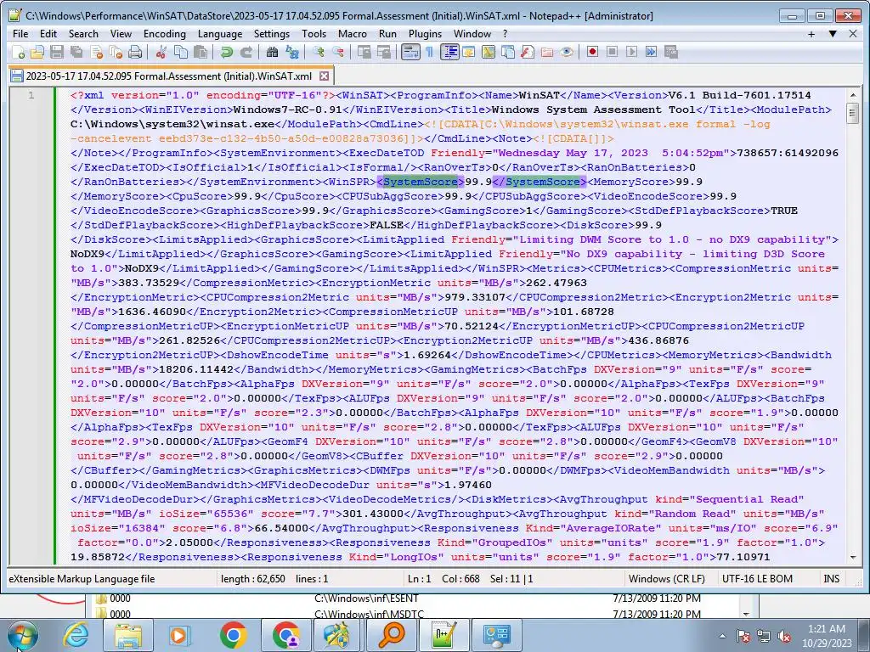Toggle the Word Wrap toolbar button
870x652 pixels.
click(x=410, y=52)
